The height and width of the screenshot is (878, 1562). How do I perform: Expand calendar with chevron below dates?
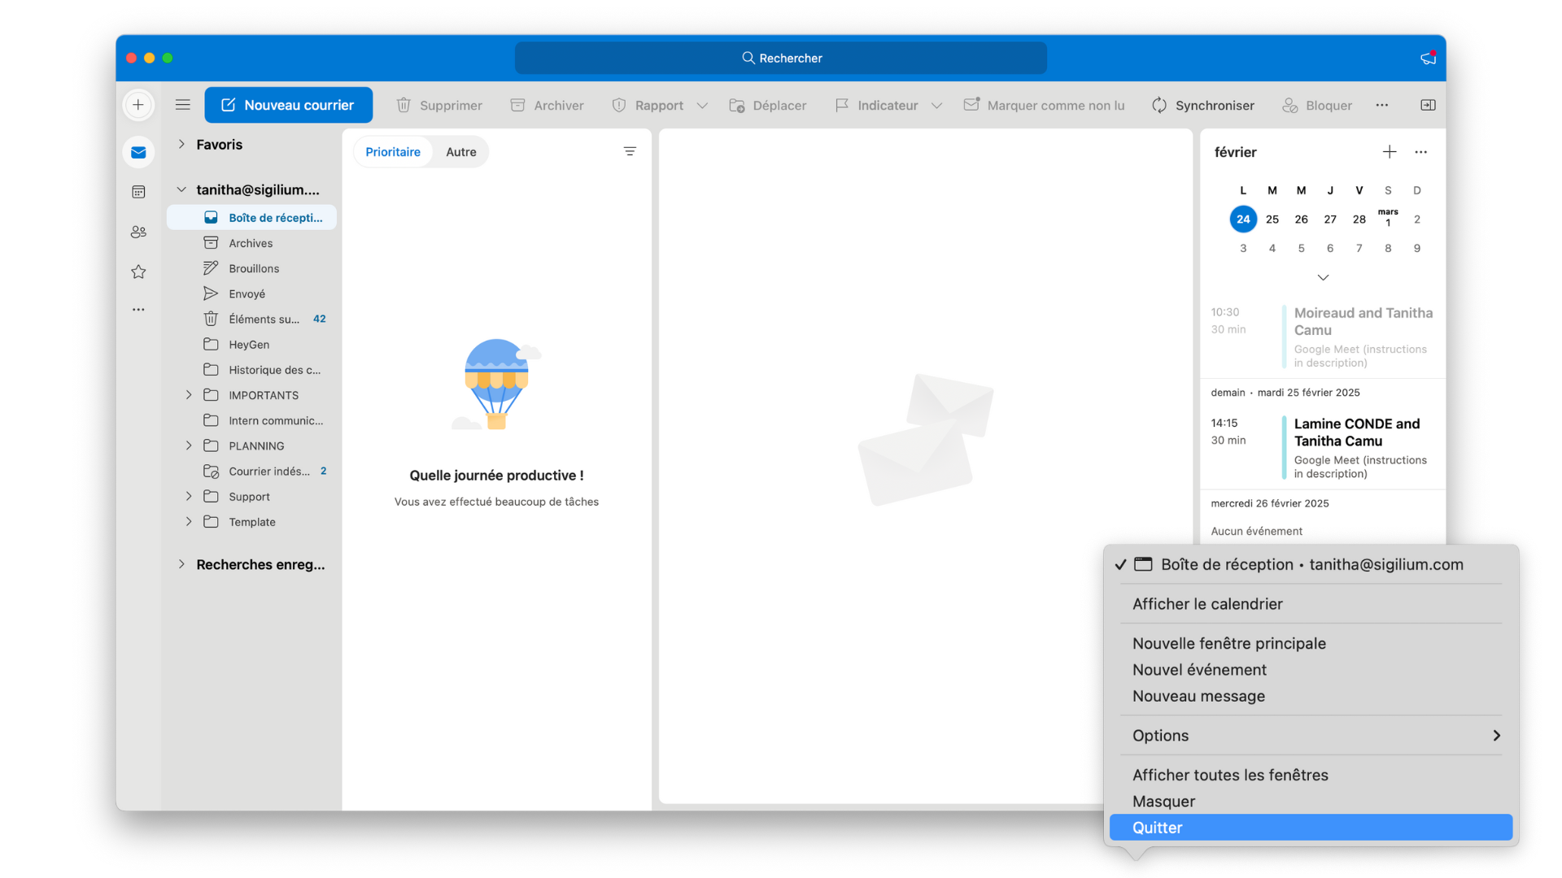(1323, 278)
